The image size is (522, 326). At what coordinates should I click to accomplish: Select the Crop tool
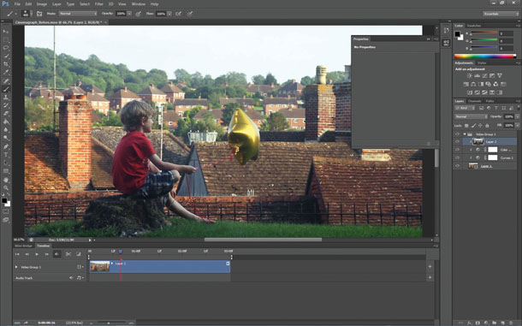pos(6,64)
